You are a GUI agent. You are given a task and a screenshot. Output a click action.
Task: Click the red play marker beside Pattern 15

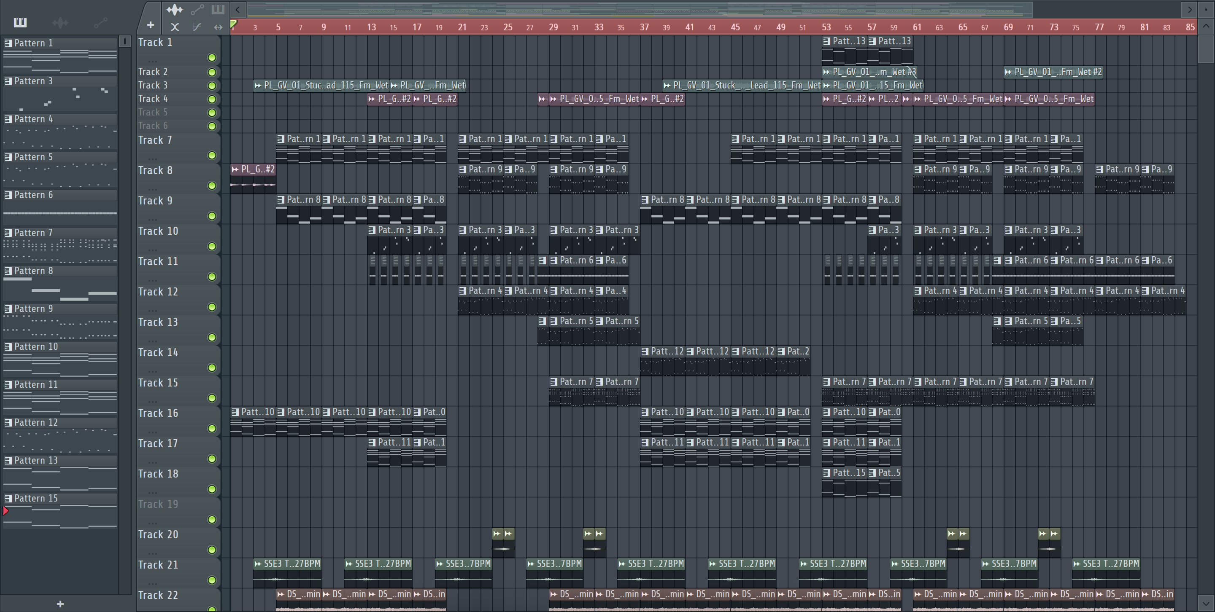[x=5, y=511]
